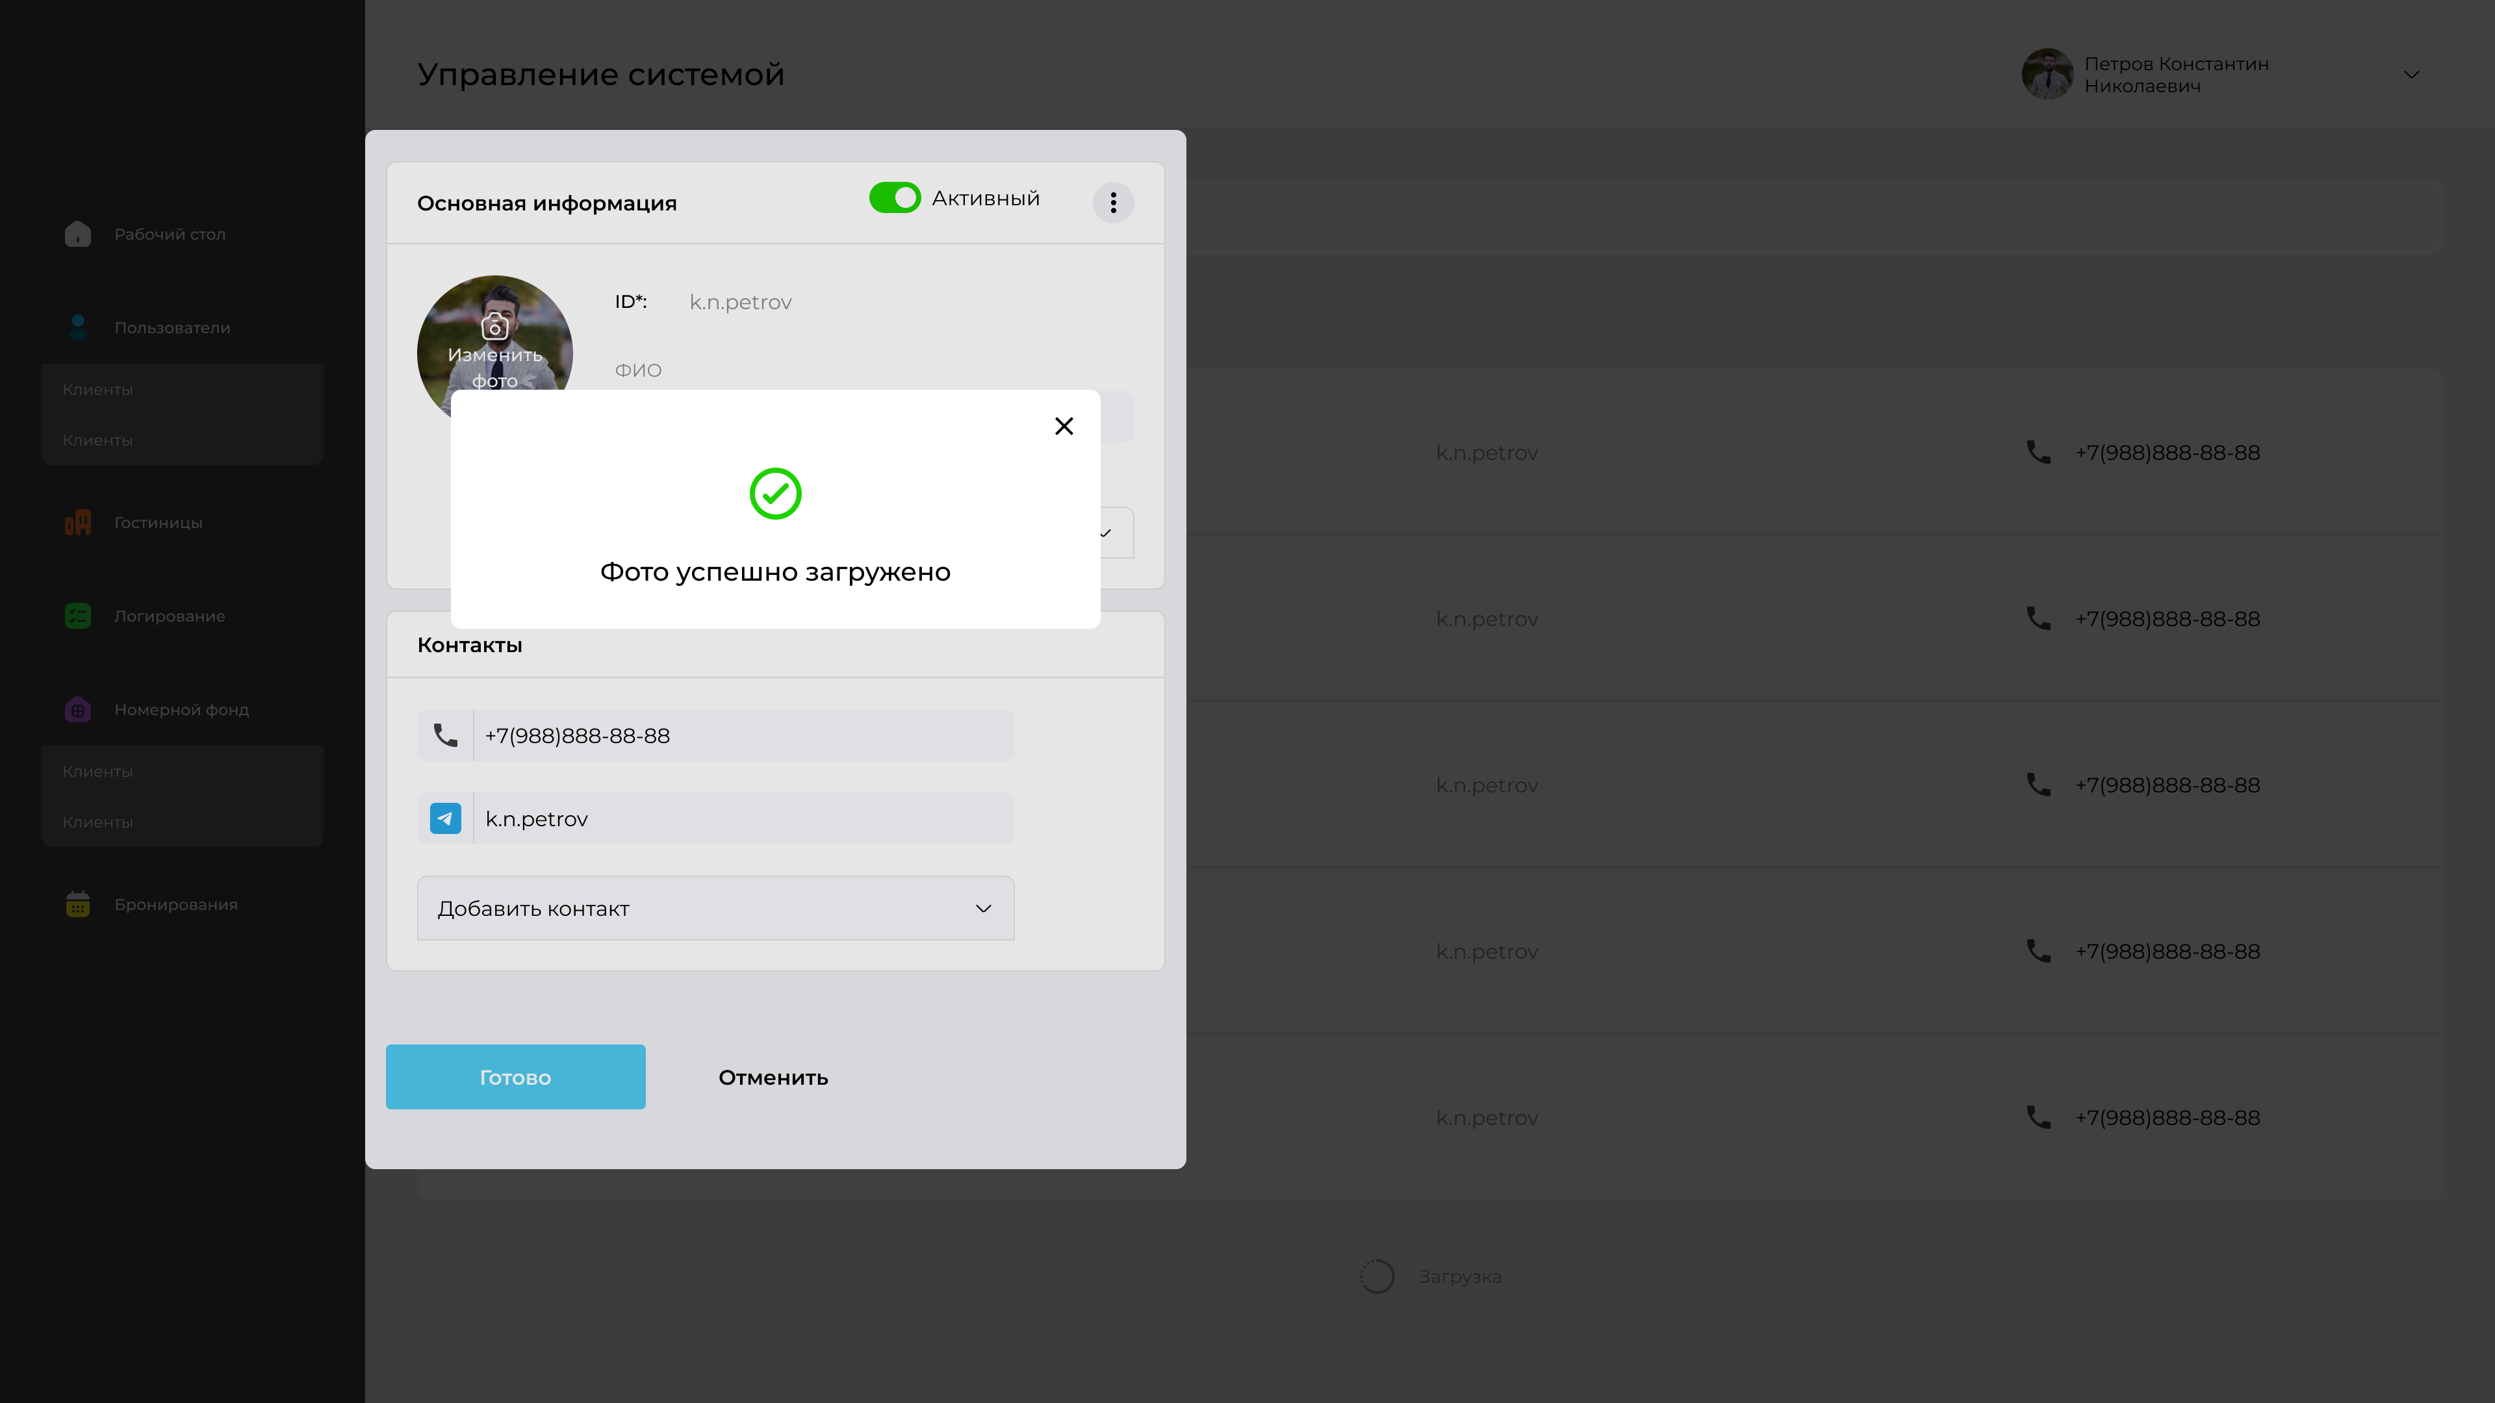Screen dimensions: 2495x1403
Task: Click k.n.petrov in third table row
Action: pyautogui.click(x=1487, y=784)
